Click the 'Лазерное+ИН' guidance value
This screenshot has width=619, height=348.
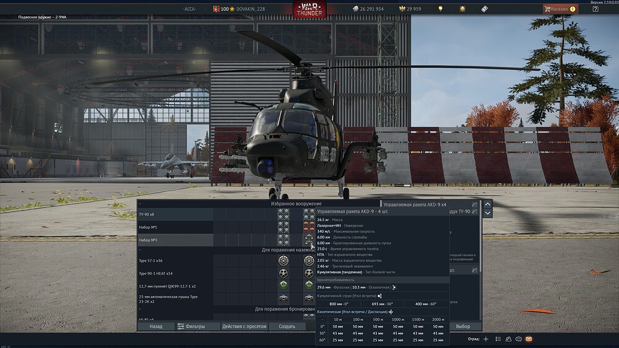pos(329,225)
